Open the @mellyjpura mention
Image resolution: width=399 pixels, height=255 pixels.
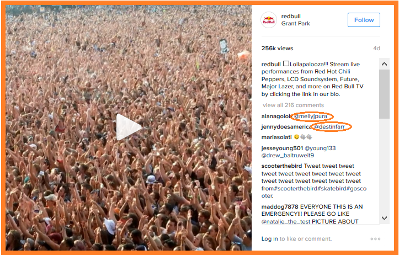tap(311, 116)
